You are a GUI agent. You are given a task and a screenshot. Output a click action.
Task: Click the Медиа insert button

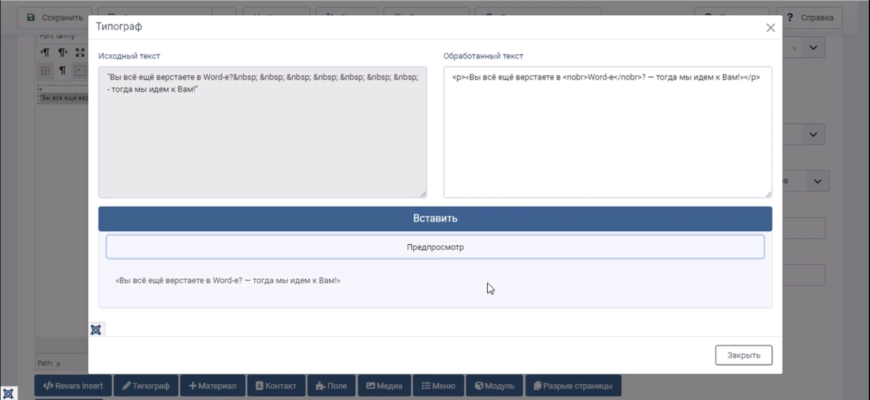384,386
